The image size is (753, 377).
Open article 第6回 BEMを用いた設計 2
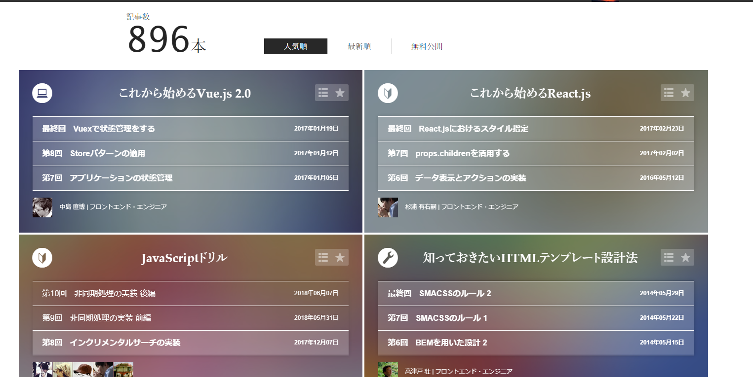click(x=536, y=343)
